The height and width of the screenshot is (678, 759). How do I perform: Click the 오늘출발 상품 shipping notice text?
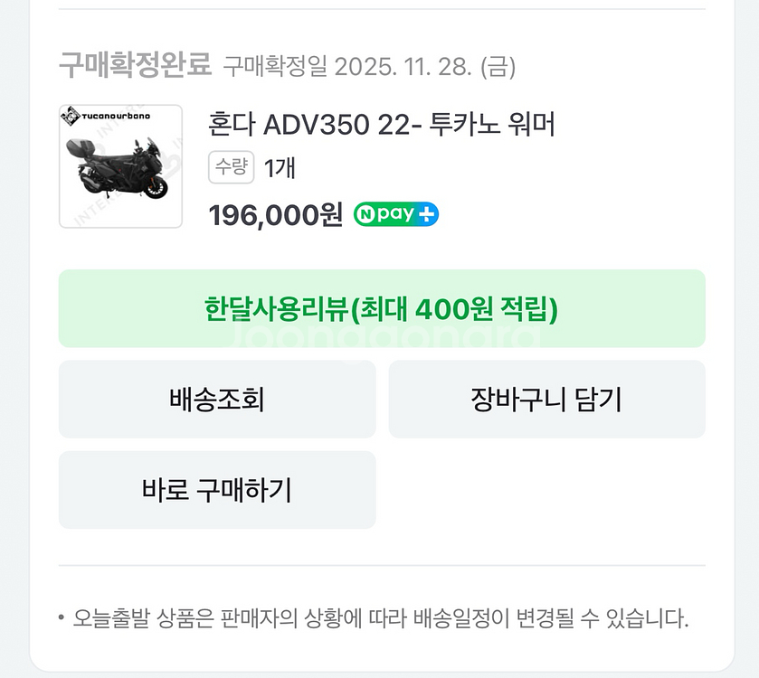tap(381, 619)
